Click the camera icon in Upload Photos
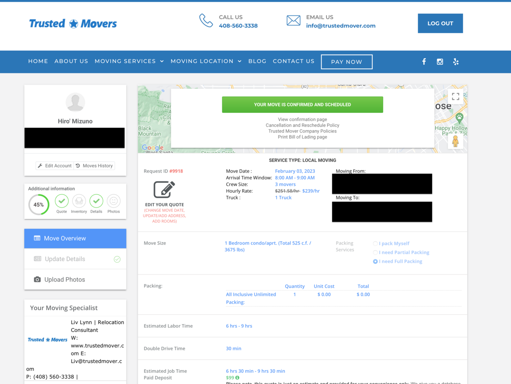Screen dimensions: 511x384 [x=37, y=280]
